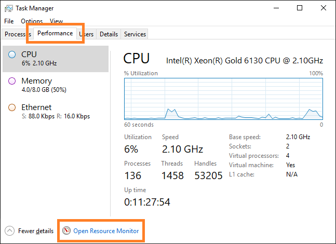Click the orange Ethernet circle icon
The height and width of the screenshot is (244, 336).
(12, 107)
